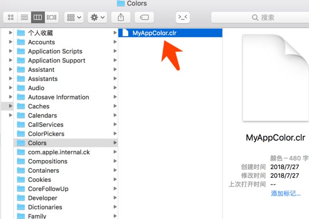Select the column view button
This screenshot has width=309, height=219.
38,17
